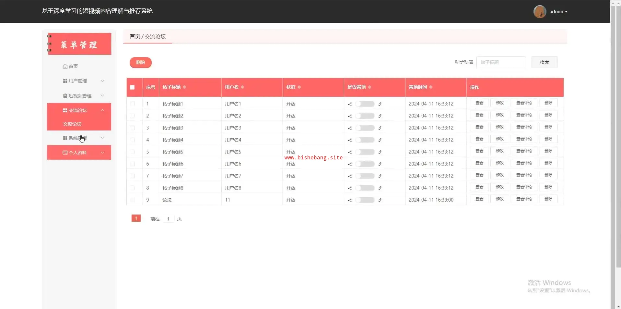Click 查看评论 for 帖子标题4
Viewport: 621px width, 309px height.
524,139
